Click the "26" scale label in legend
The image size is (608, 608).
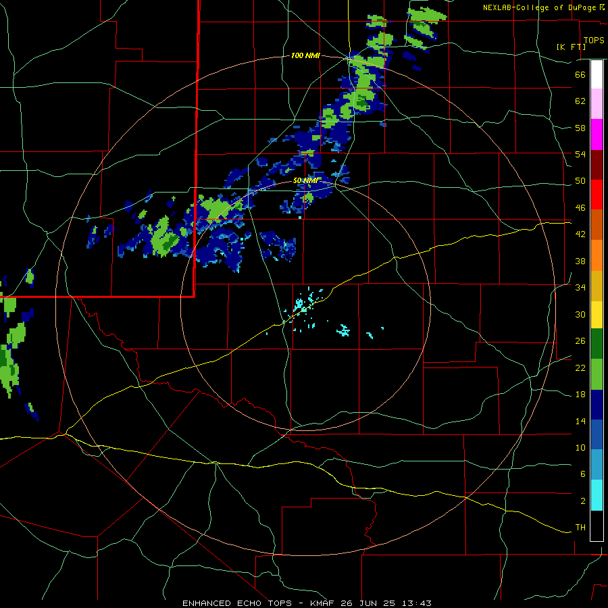click(x=580, y=341)
